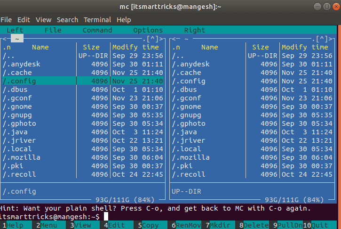Viewport: 341px width, 229px height.
Task: Select /.local in left panel
Action: click(83, 149)
